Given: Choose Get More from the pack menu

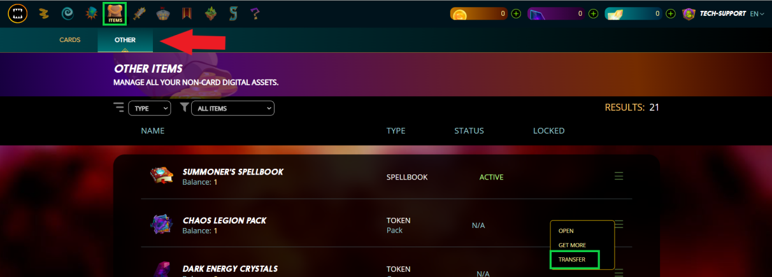Looking at the screenshot, I should tap(572, 245).
